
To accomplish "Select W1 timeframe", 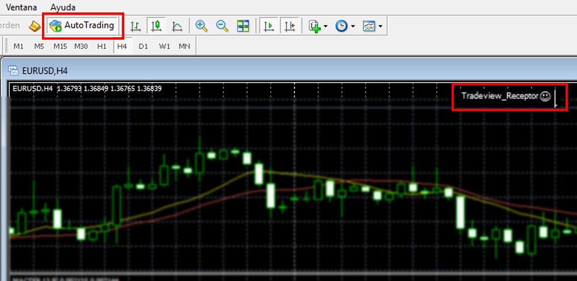I will click(164, 46).
